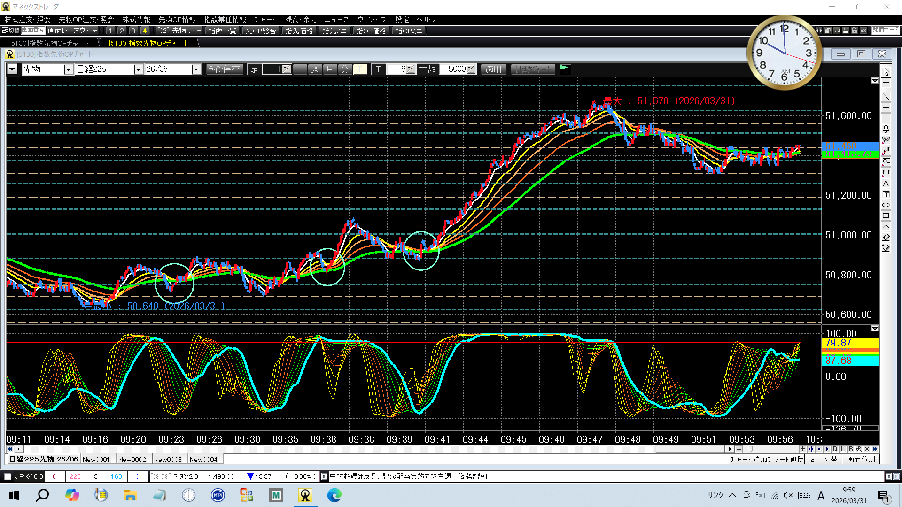Click the chart horizontal scrollbar

tap(691, 449)
